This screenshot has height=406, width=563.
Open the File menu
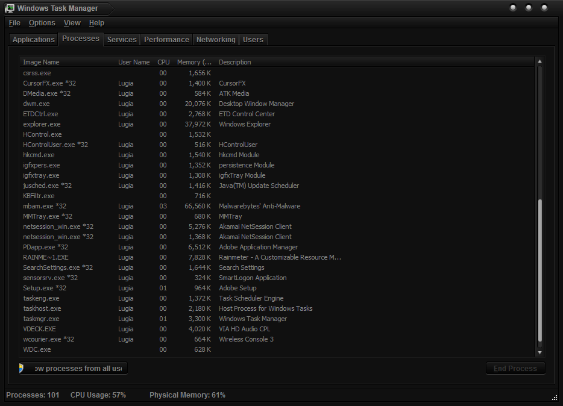(x=14, y=23)
